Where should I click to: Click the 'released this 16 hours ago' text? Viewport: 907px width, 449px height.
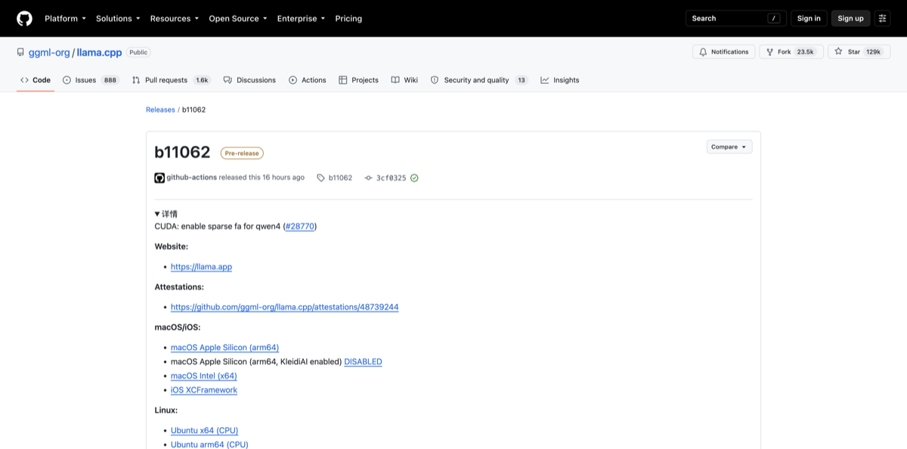pos(262,178)
